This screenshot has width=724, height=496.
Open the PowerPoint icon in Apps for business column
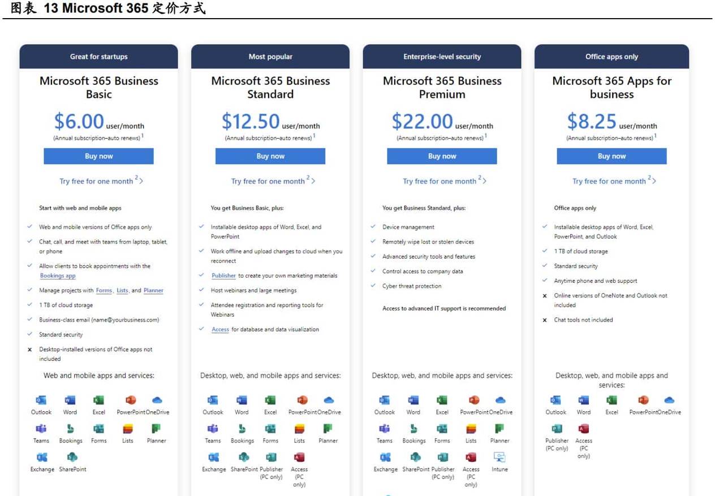642,400
